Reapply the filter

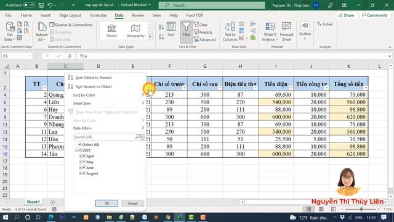click(x=203, y=32)
